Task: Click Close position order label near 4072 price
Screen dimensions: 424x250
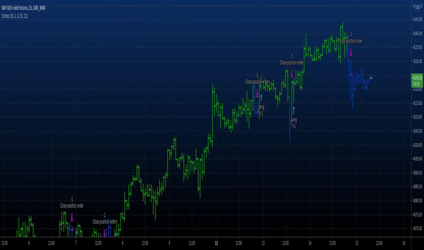Action: click(104, 222)
